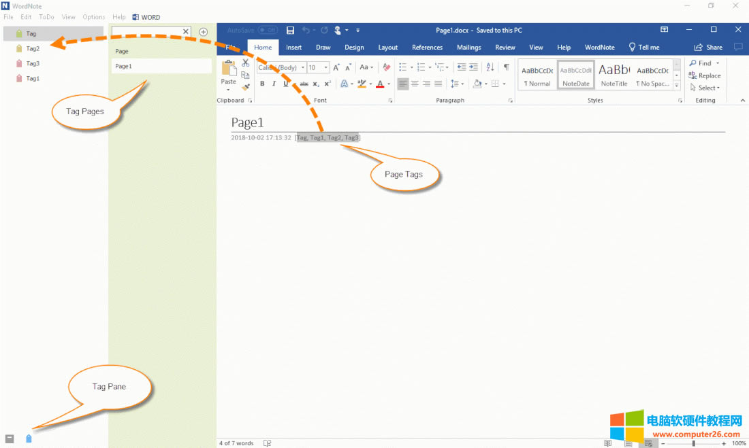This screenshot has width=749, height=448.
Task: Expand the Find dropdown arrow
Action: tap(718, 63)
